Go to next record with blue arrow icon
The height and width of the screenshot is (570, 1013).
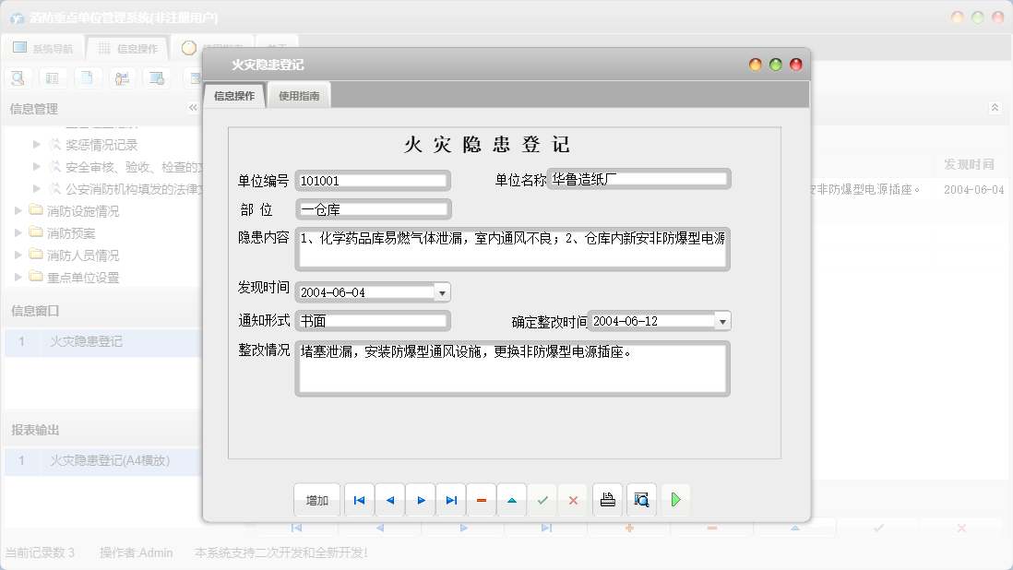coord(420,499)
